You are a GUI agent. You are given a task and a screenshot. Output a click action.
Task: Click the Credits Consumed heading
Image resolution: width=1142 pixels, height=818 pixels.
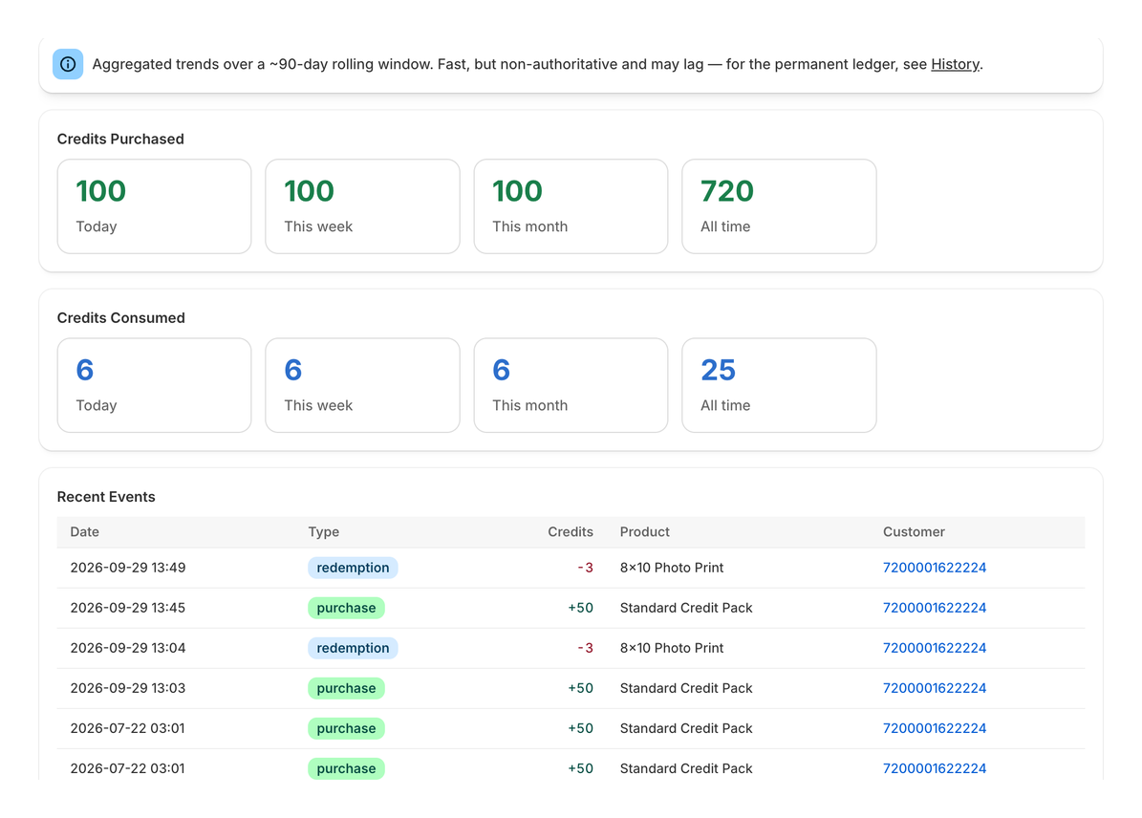[x=121, y=317]
